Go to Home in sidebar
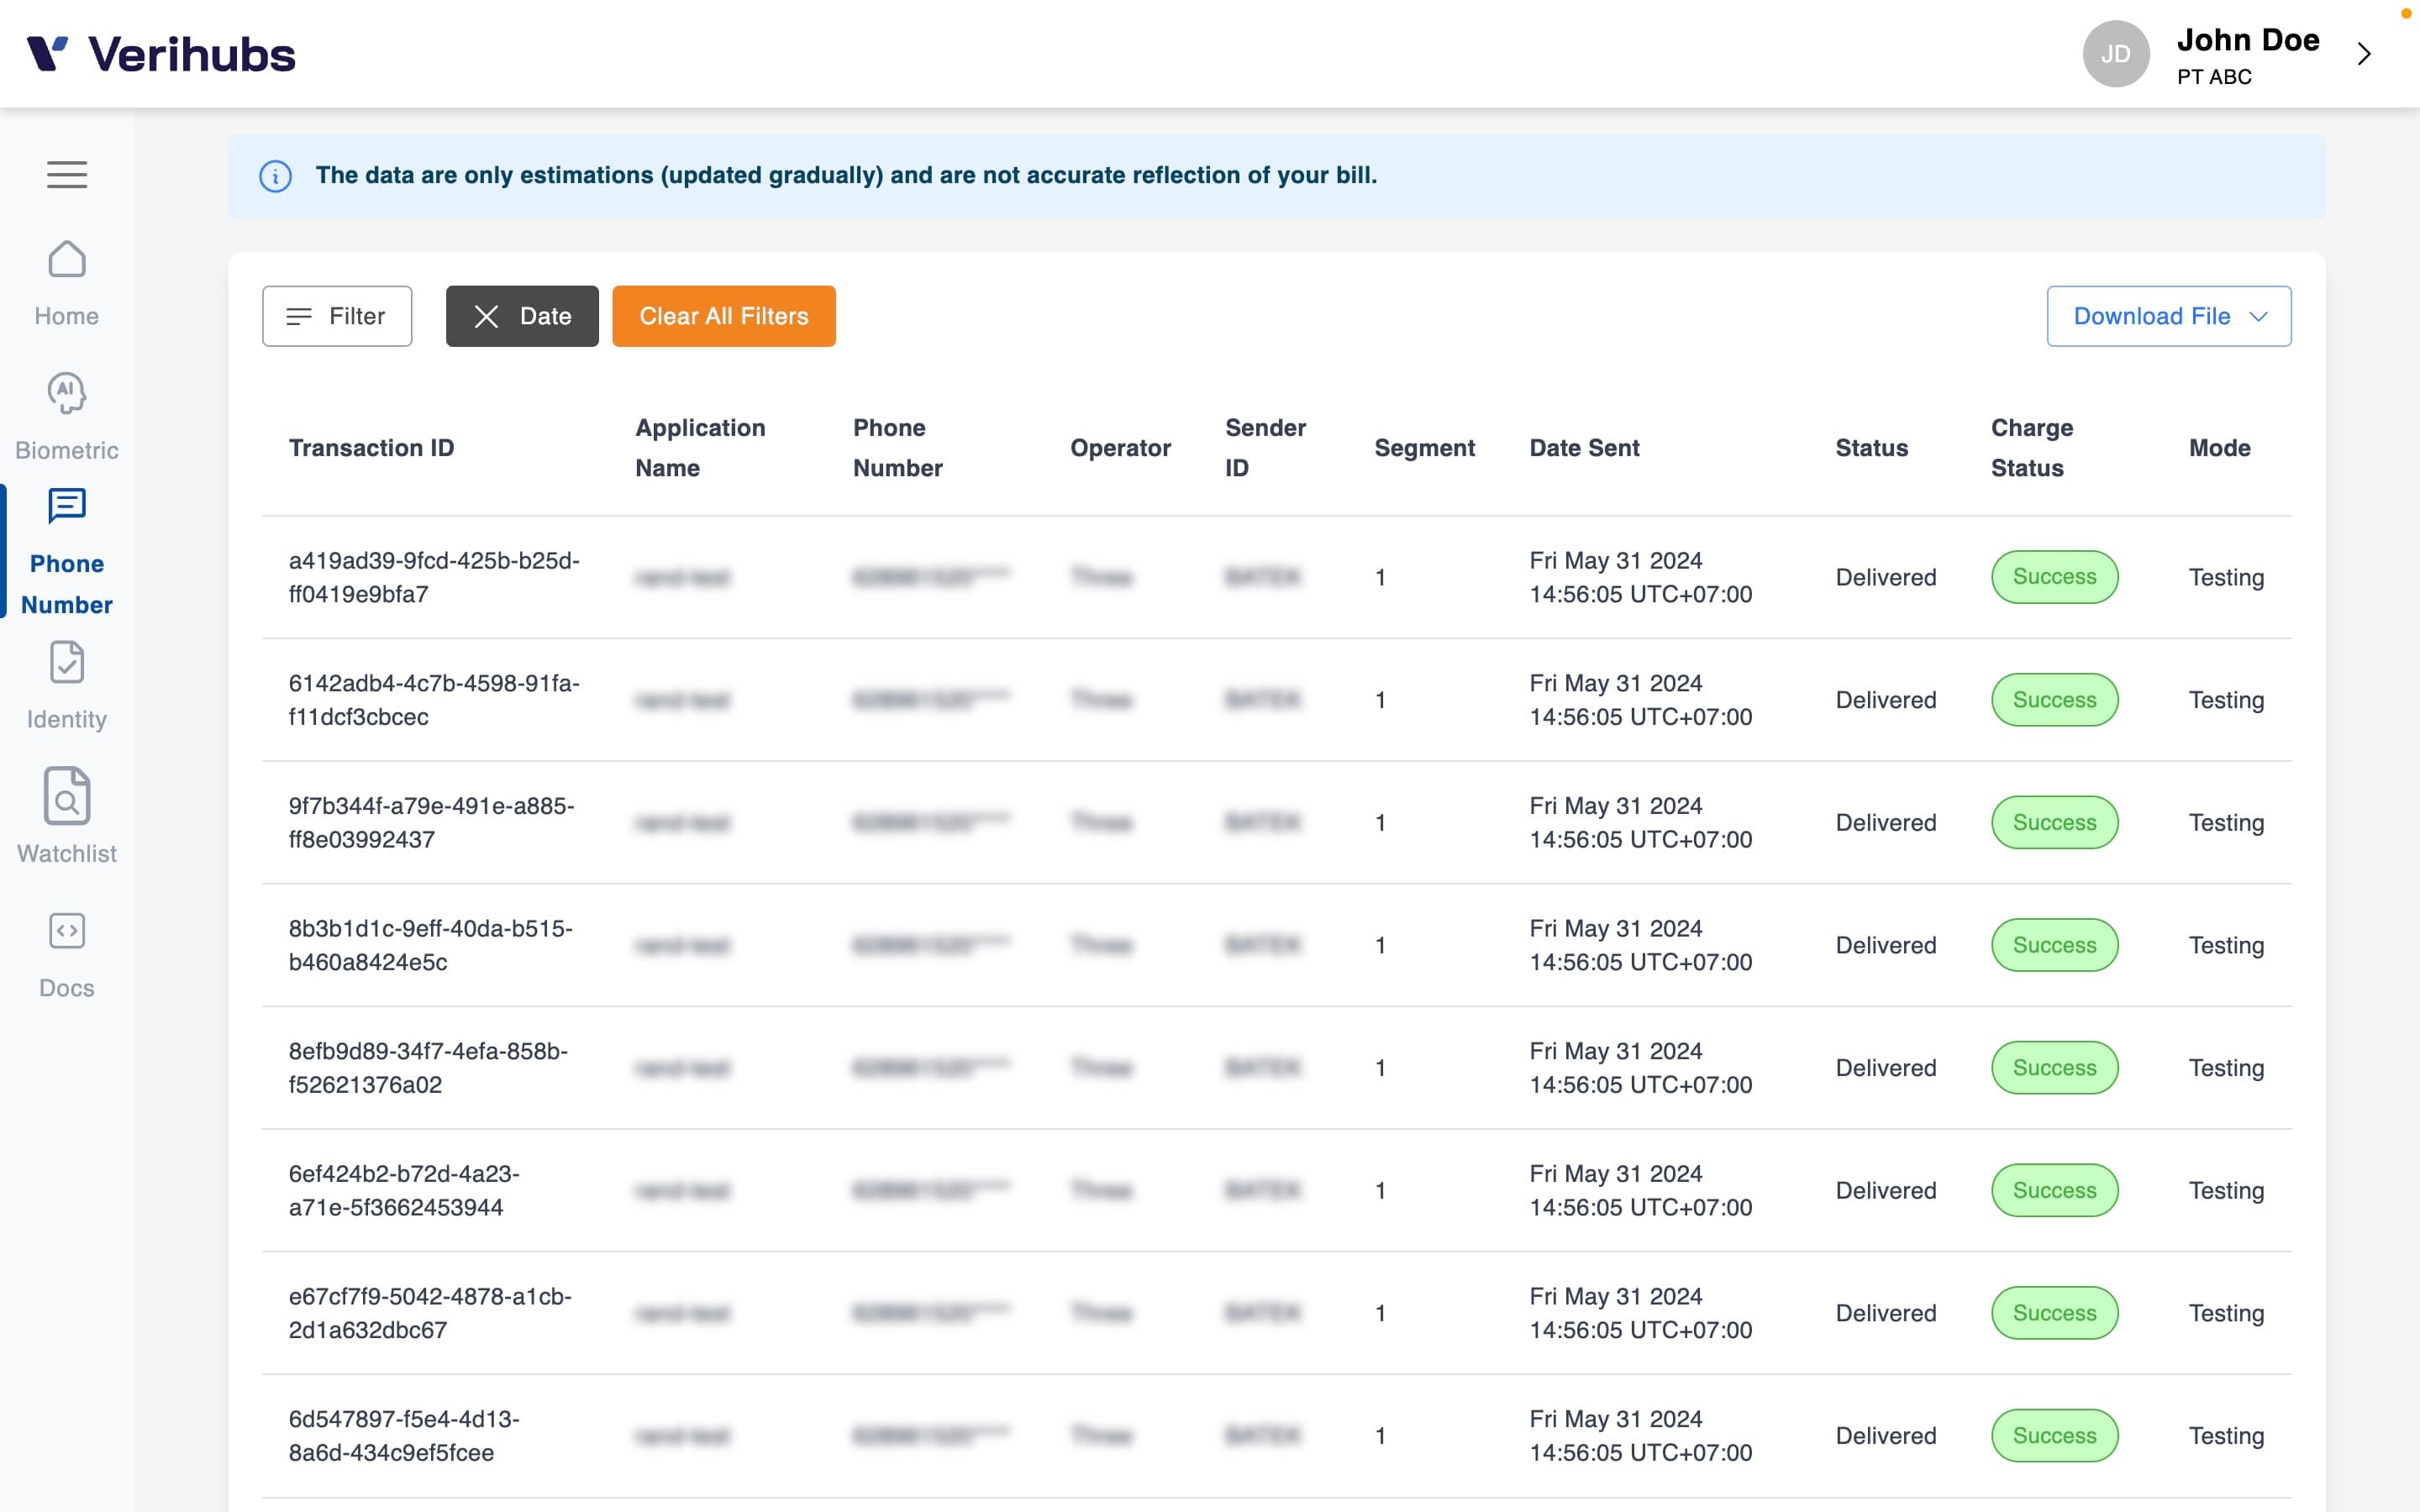 67,284
